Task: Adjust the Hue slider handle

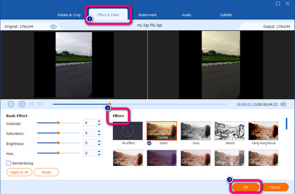Action: coord(59,153)
